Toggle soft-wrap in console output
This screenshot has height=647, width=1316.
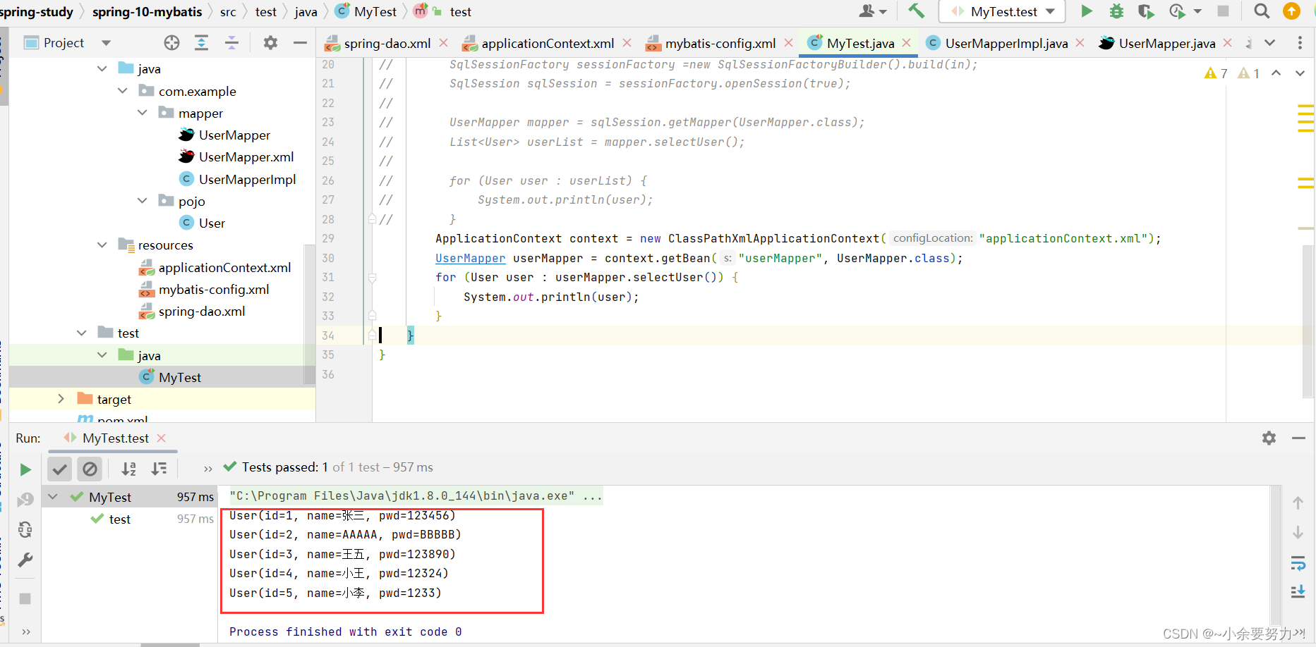pyautogui.click(x=1298, y=562)
